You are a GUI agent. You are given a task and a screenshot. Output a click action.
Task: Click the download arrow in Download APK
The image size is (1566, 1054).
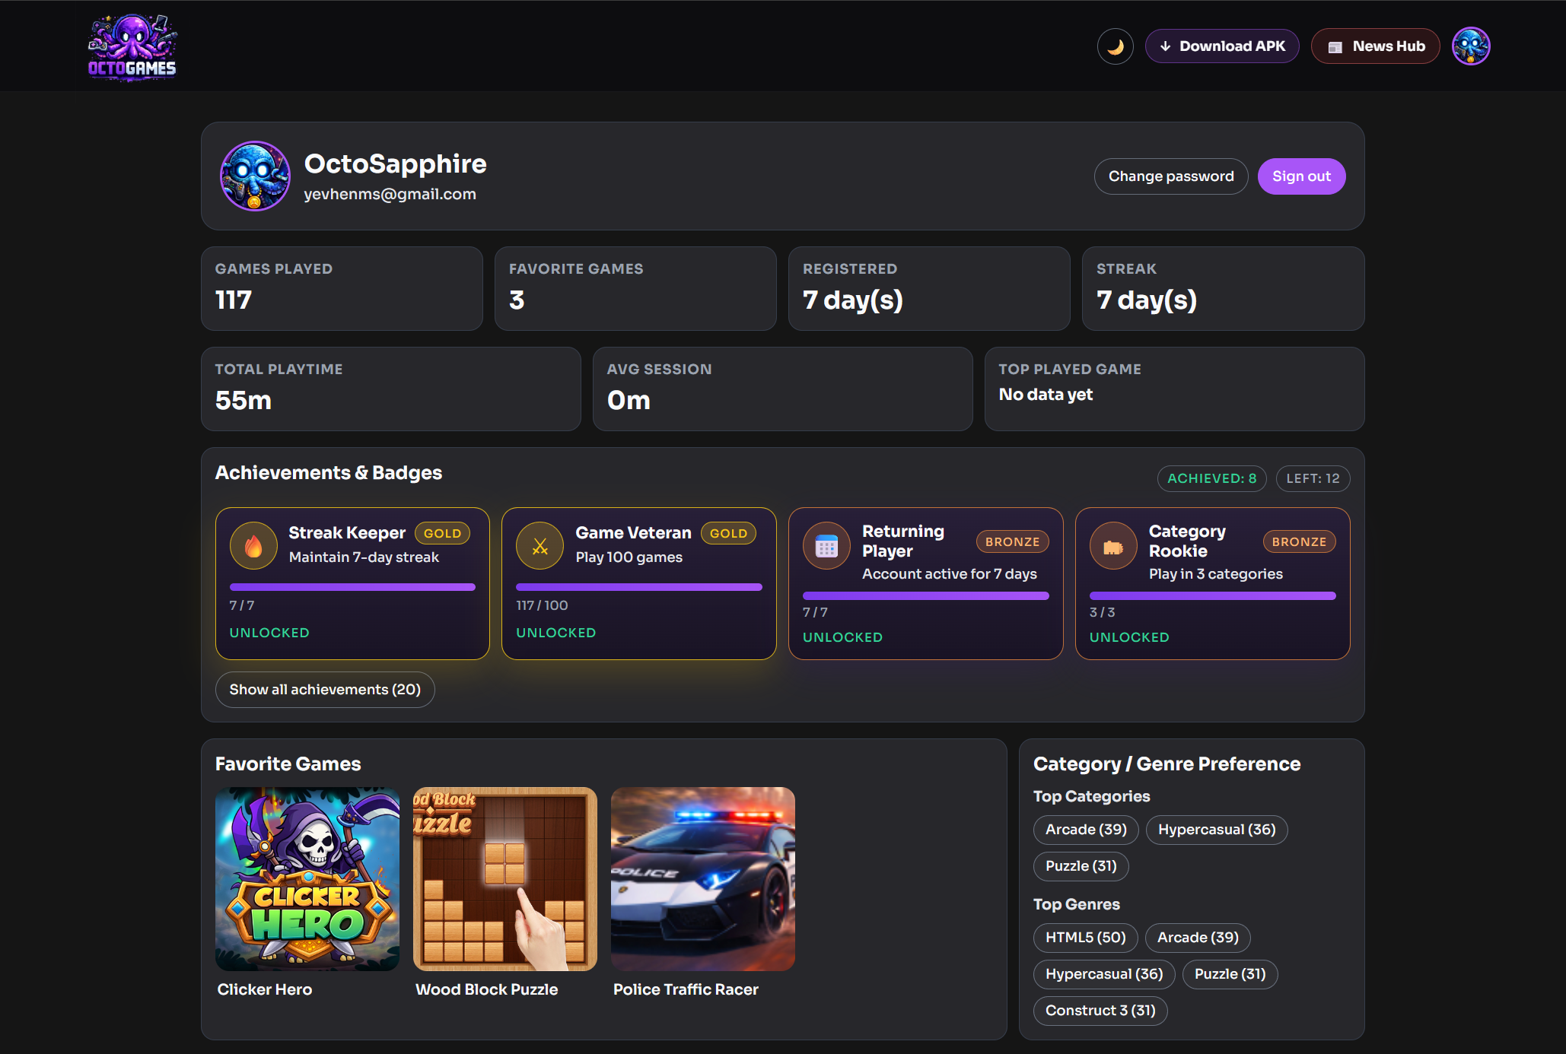(1165, 46)
